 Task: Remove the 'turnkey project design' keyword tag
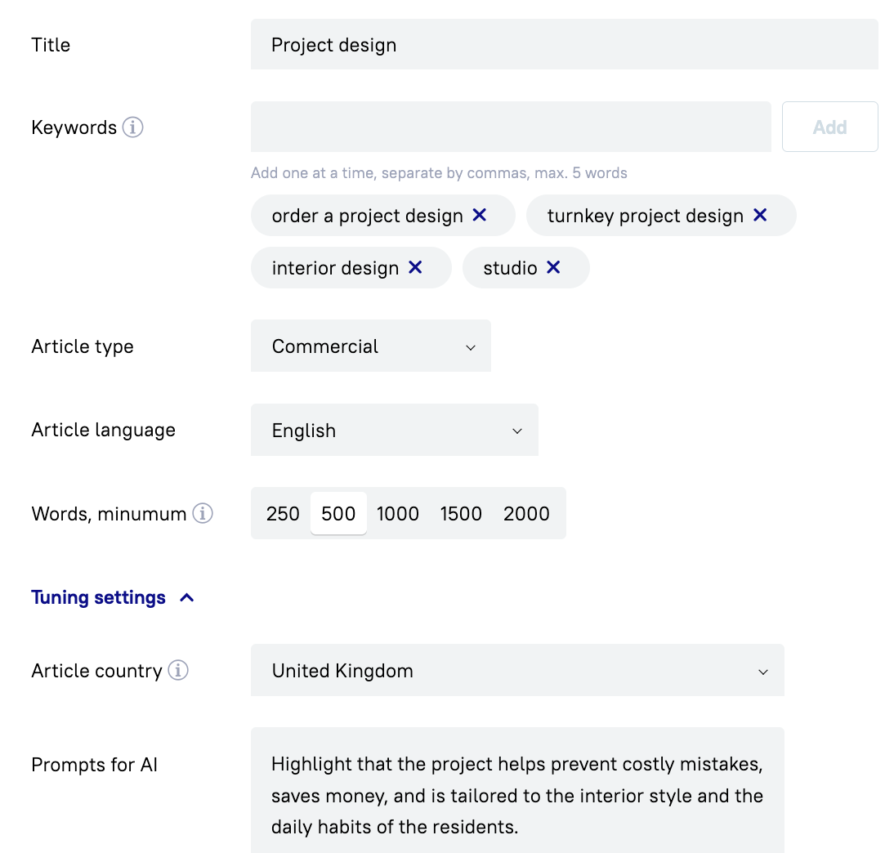pyautogui.click(x=760, y=215)
